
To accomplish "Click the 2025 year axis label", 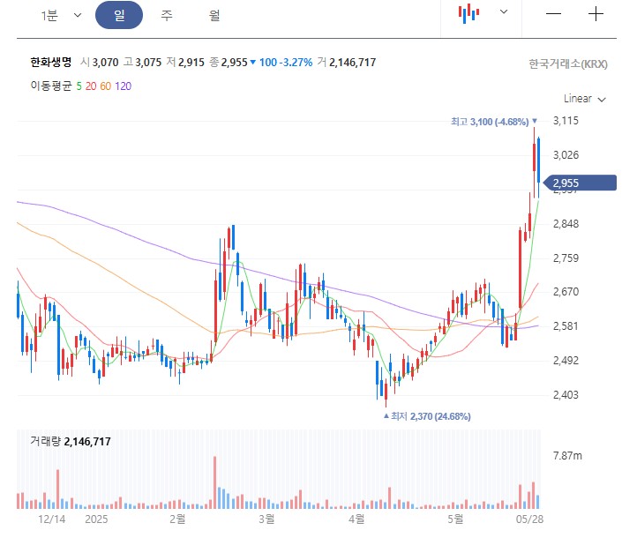I will [96, 519].
